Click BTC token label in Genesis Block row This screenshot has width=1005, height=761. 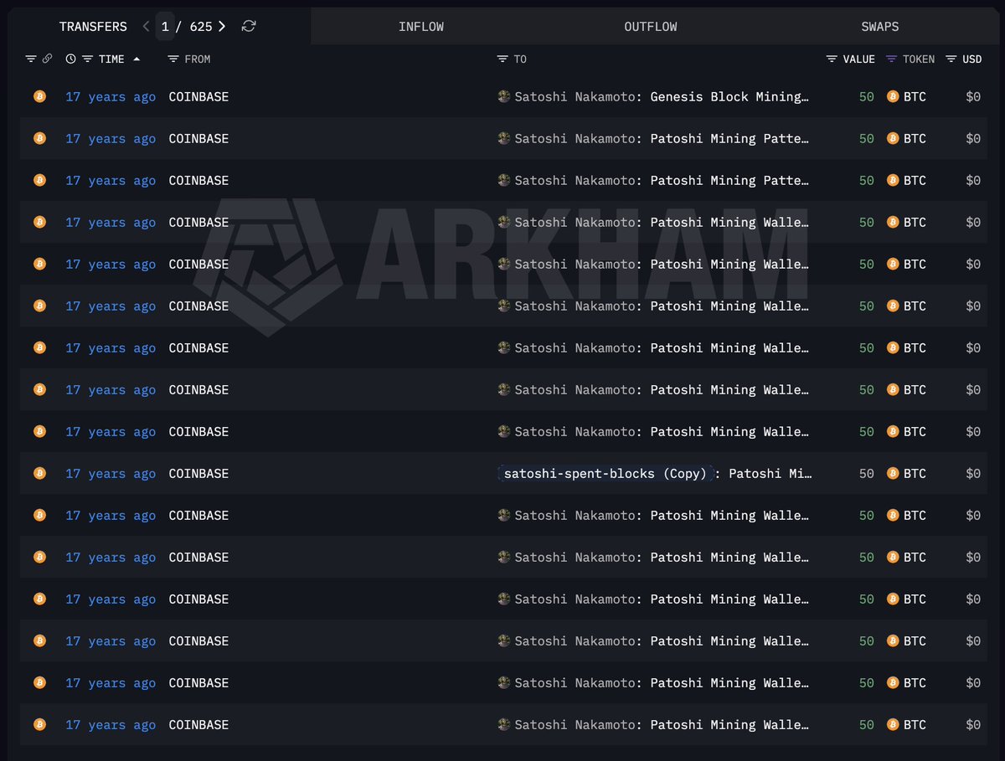(x=915, y=97)
